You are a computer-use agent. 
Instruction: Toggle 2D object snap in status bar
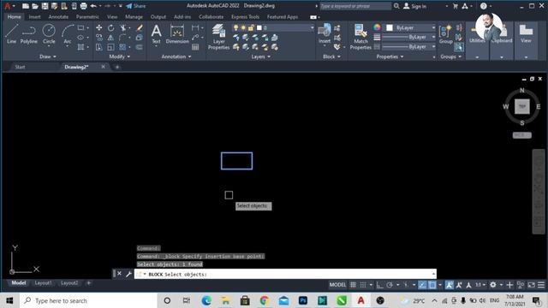432,285
